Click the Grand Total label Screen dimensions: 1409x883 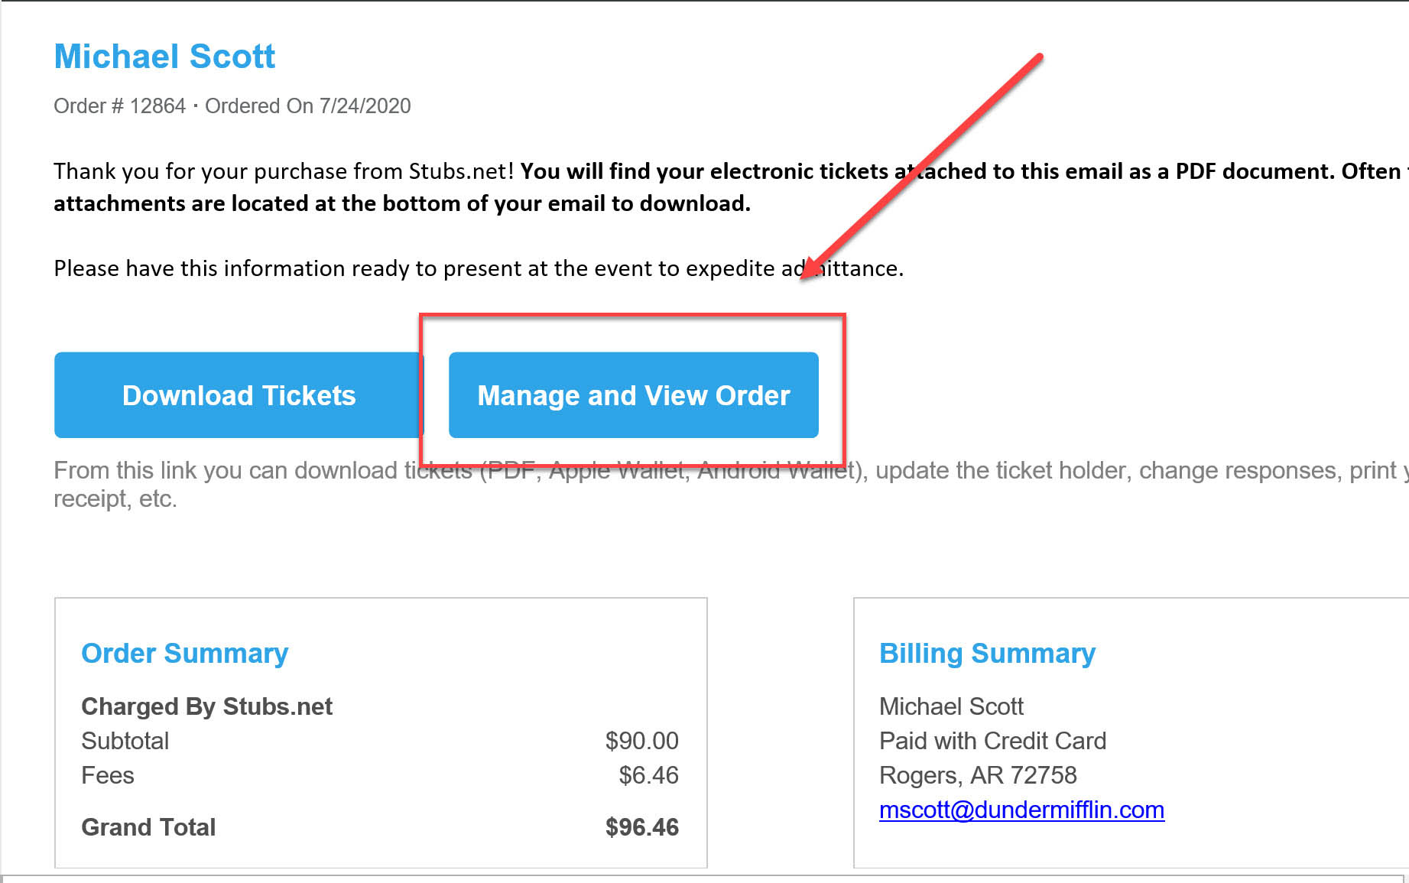pos(148,827)
